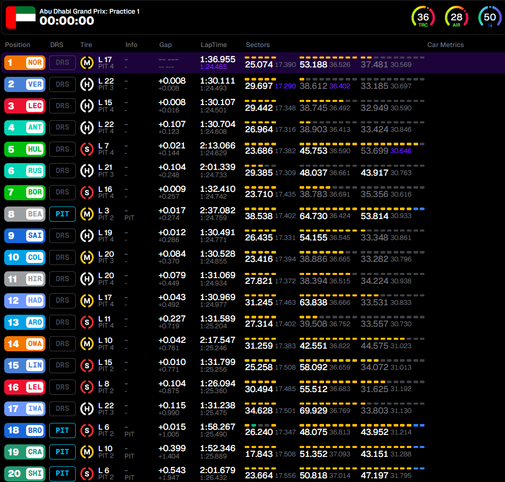The image size is (505, 482).
Task: Select driver badge 4 ANT
Action: click(25, 128)
